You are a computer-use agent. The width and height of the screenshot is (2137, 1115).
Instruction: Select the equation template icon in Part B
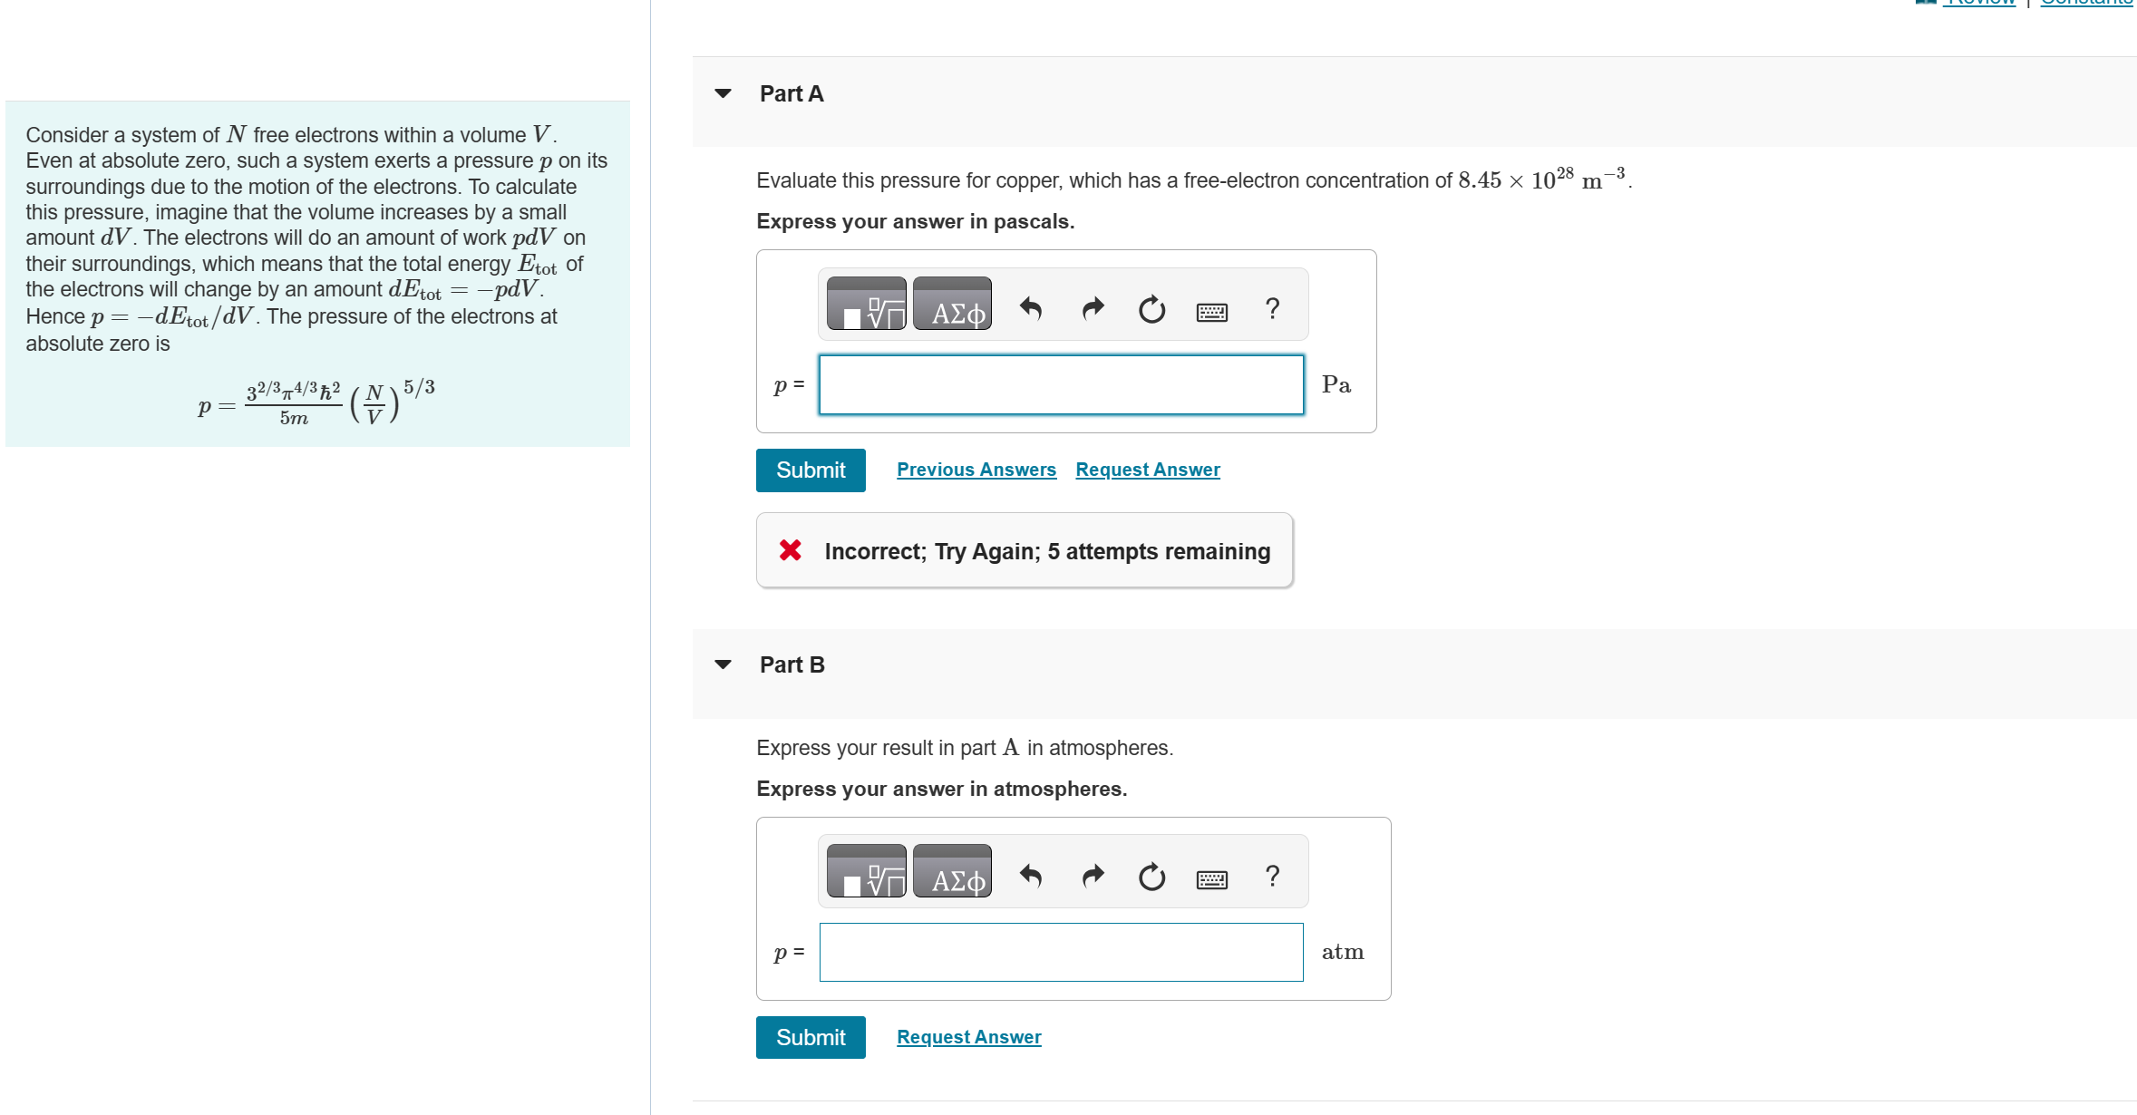(x=864, y=872)
